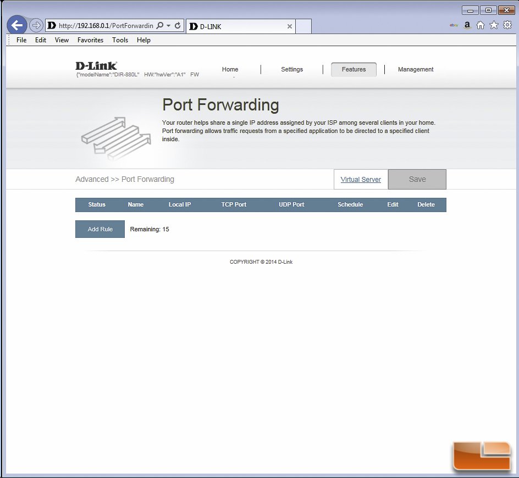The height and width of the screenshot is (478, 519).
Task: Open the Features section
Action: (x=354, y=69)
